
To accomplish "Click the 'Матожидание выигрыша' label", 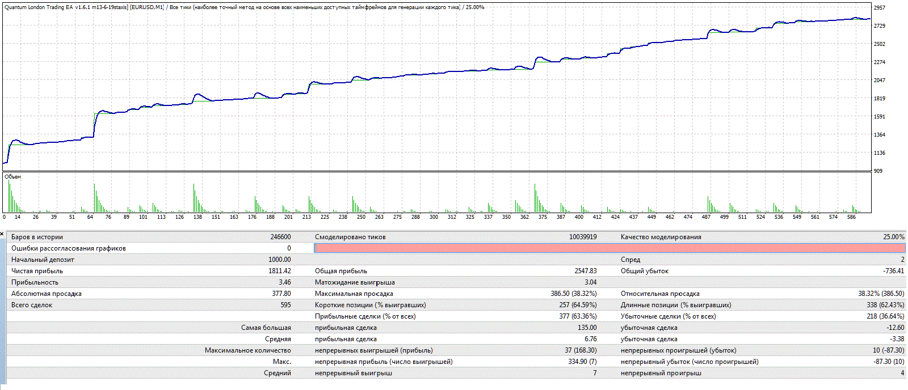I will 355,282.
